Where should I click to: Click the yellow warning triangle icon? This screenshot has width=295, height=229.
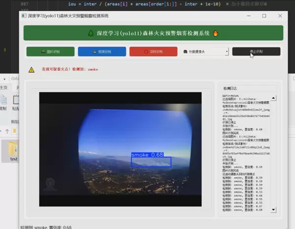coord(31,70)
